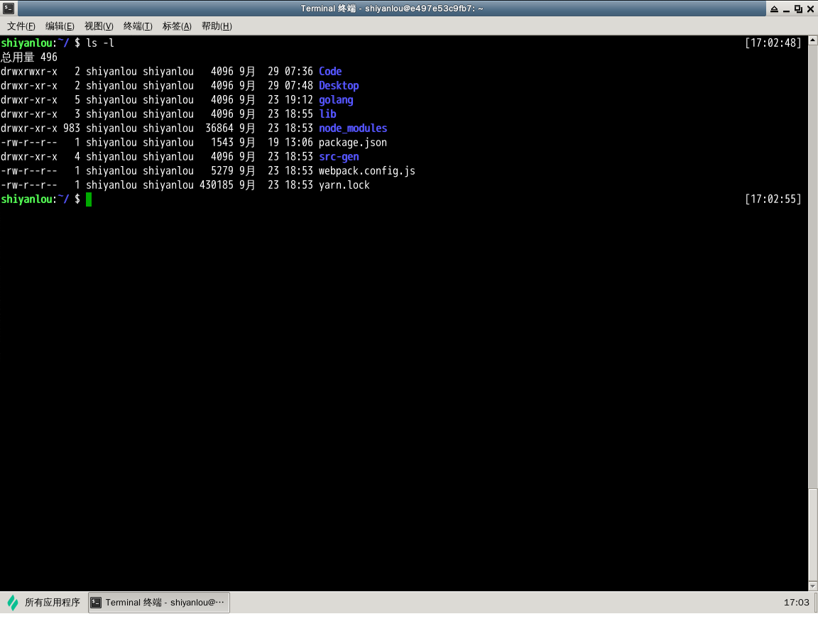This screenshot has width=818, height=636.
Task: Click the shade window up-arrow icon
Action: pos(774,9)
